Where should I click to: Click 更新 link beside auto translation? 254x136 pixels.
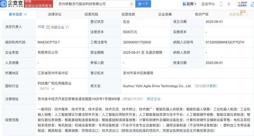point(213,86)
